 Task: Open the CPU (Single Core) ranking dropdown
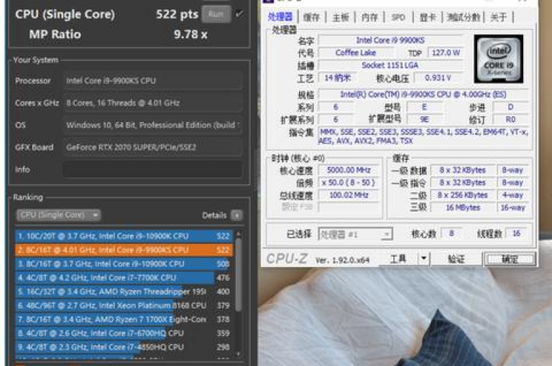[59, 215]
